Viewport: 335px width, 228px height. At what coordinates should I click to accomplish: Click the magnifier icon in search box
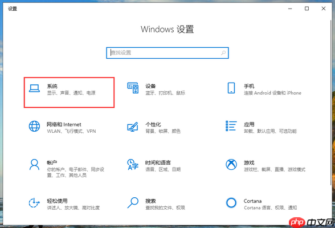(x=223, y=53)
